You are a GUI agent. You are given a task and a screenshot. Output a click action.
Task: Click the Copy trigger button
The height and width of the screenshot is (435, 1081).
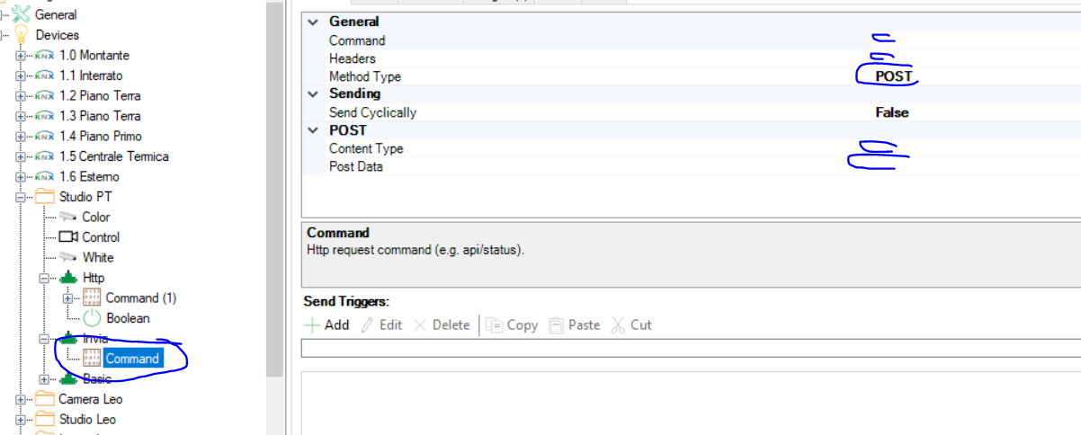pyautogui.click(x=512, y=324)
